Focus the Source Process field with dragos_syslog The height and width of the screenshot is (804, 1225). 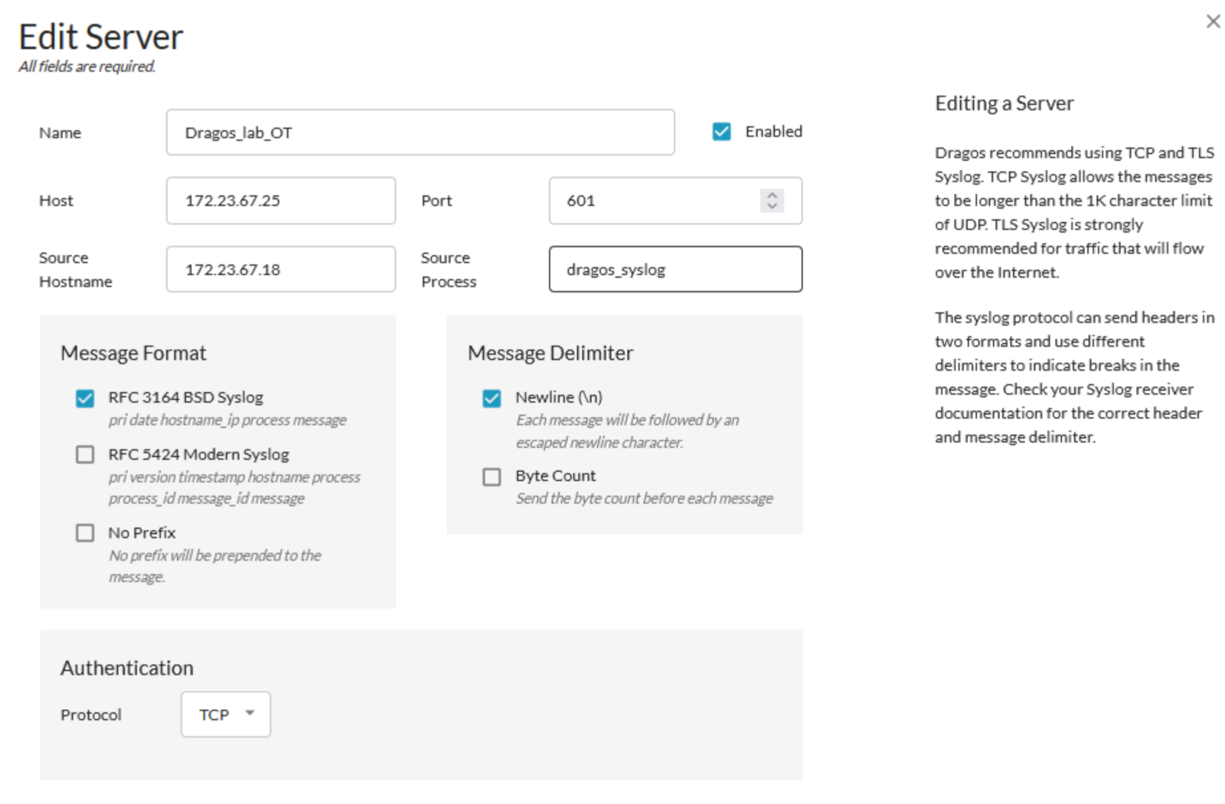click(675, 269)
